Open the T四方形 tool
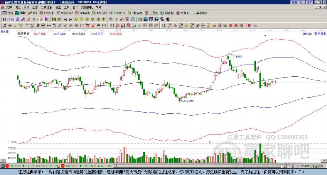Screen dimensions: 327x175 tap(100, 13)
